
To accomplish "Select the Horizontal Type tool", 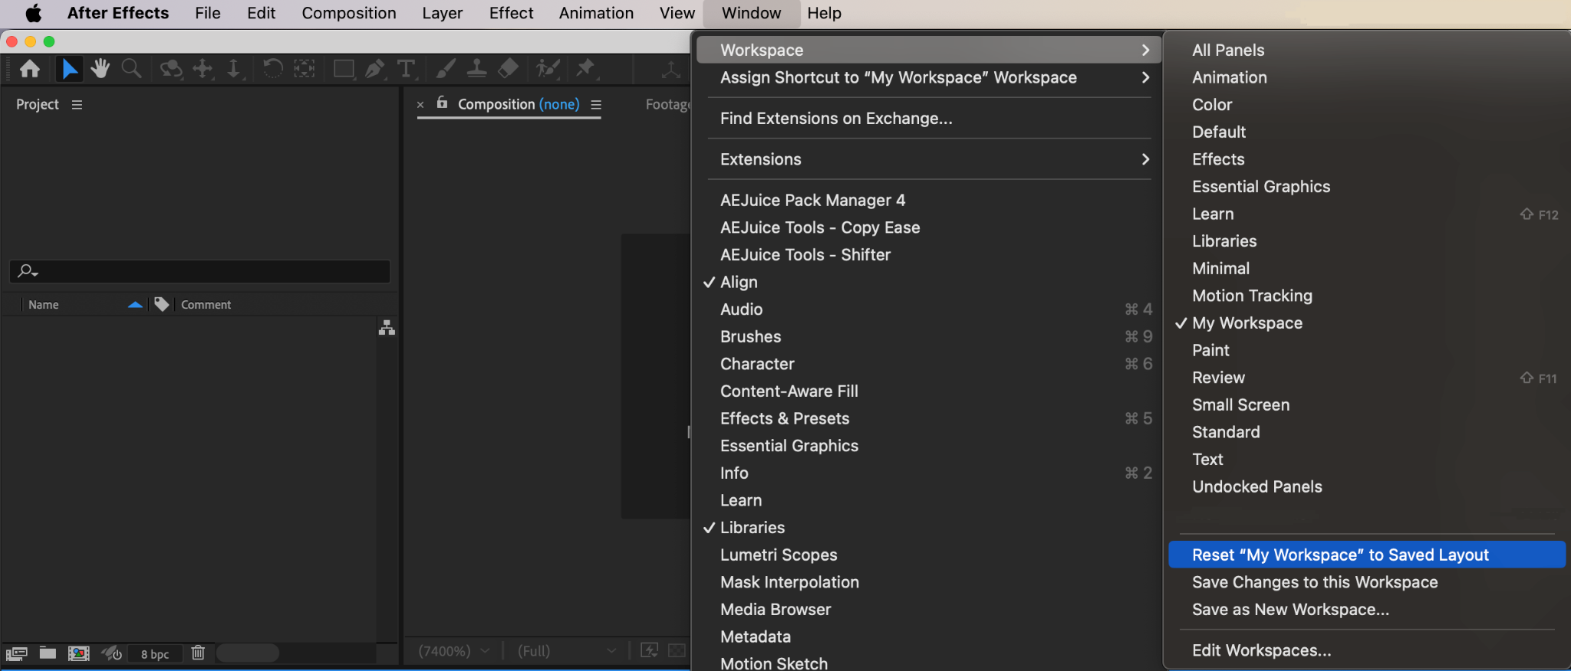I will point(407,69).
